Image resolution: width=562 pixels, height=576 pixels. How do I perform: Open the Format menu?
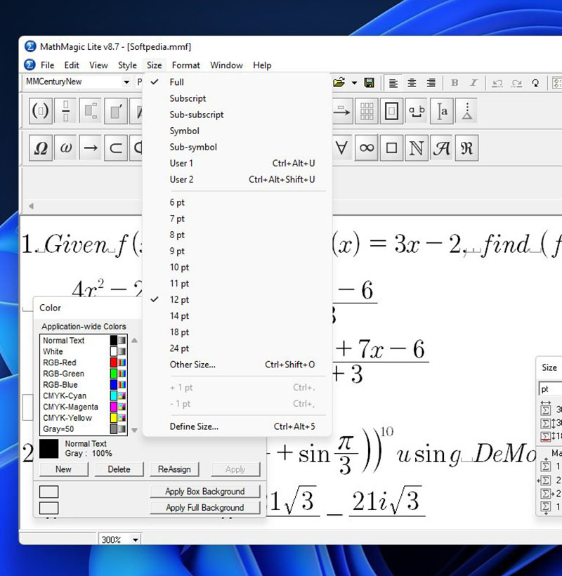tap(185, 65)
